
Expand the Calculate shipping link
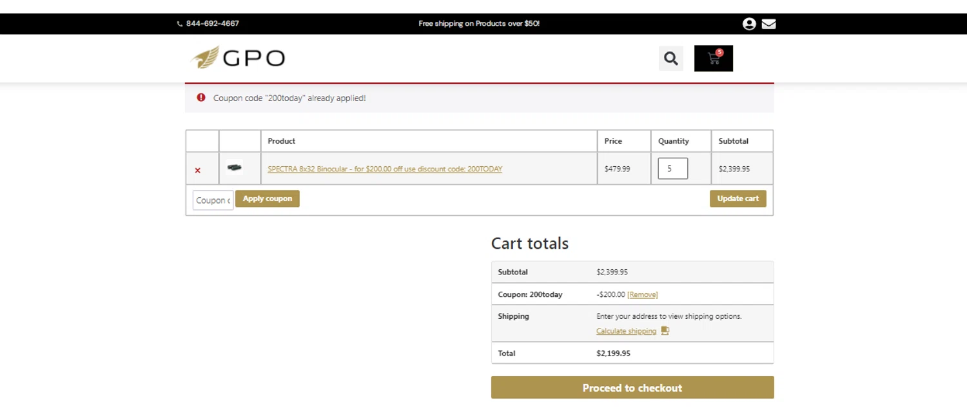tap(626, 331)
